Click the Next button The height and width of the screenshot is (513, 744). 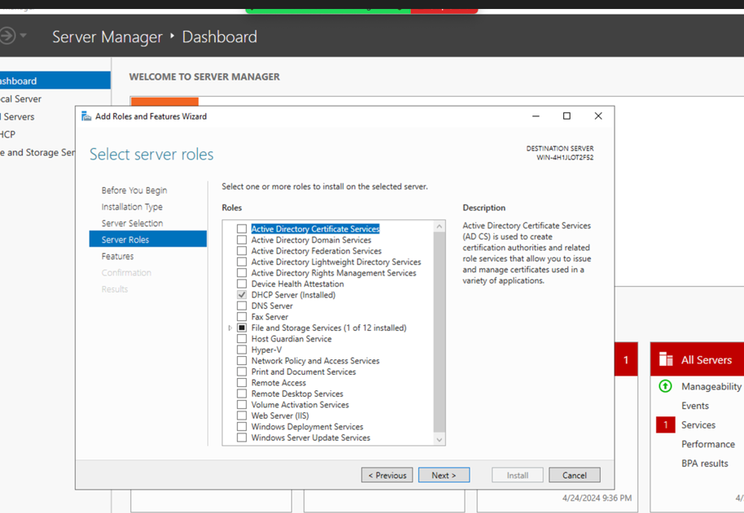(x=444, y=475)
